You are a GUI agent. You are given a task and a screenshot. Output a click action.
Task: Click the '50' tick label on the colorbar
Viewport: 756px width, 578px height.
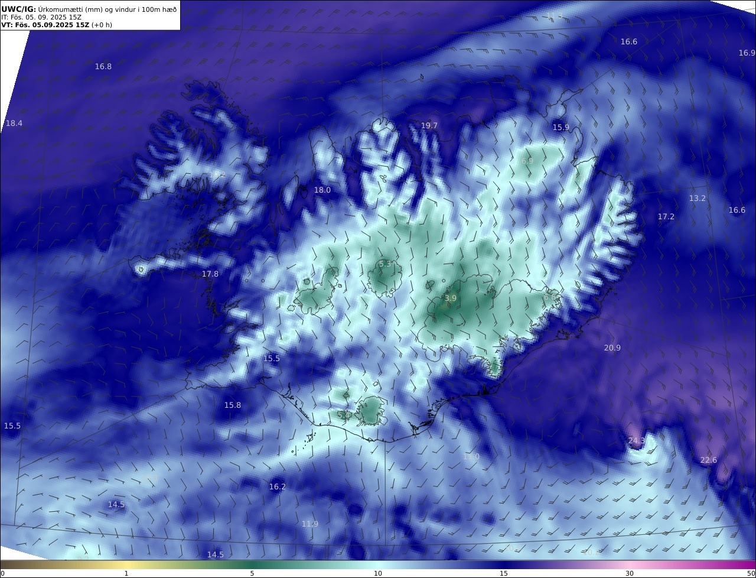coord(751,573)
